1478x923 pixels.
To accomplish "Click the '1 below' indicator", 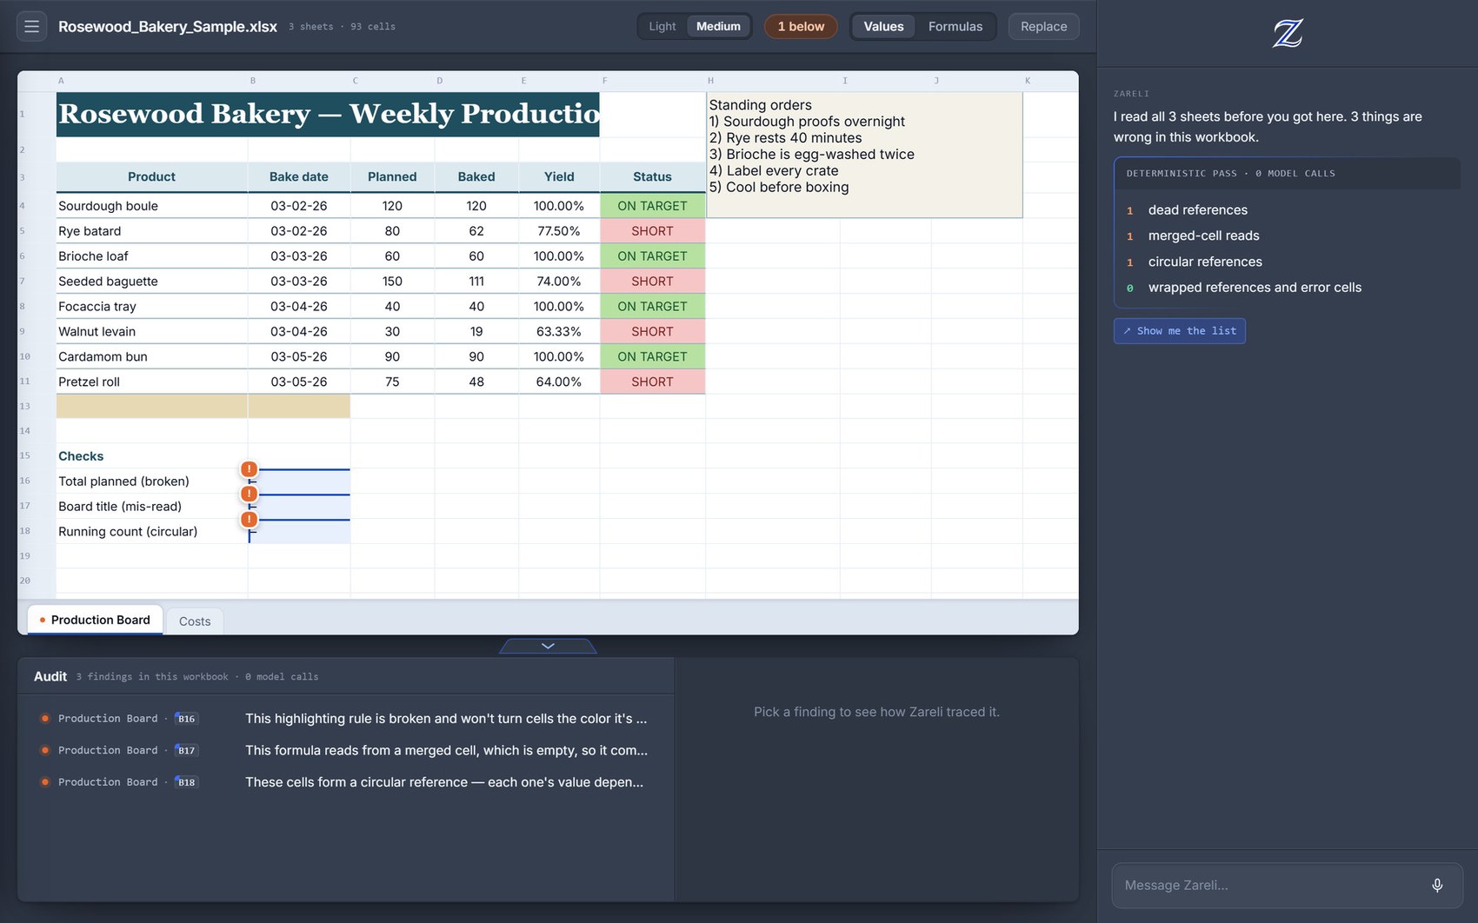I will 801,26.
